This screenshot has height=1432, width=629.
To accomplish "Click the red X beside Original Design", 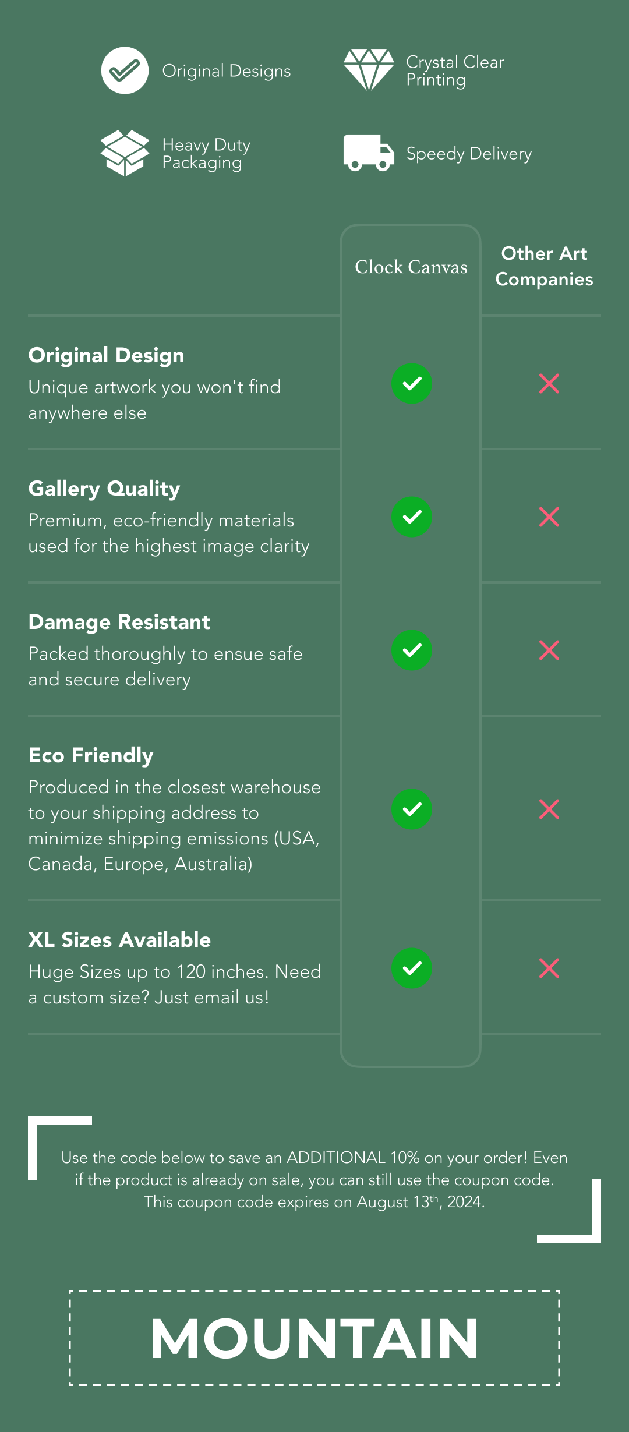I will tap(549, 384).
